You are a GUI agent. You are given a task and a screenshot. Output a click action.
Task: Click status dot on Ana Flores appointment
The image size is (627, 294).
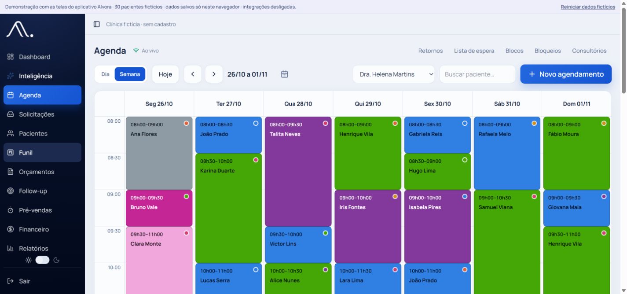coord(186,123)
